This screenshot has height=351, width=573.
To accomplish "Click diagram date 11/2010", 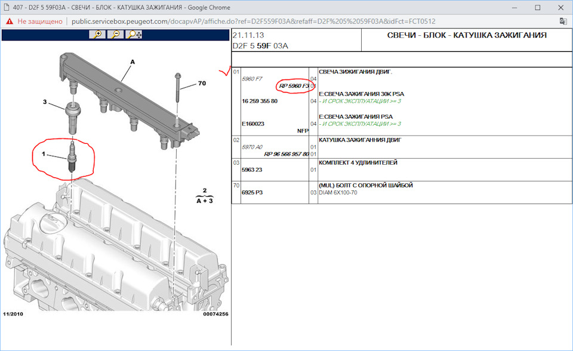I will point(13,314).
